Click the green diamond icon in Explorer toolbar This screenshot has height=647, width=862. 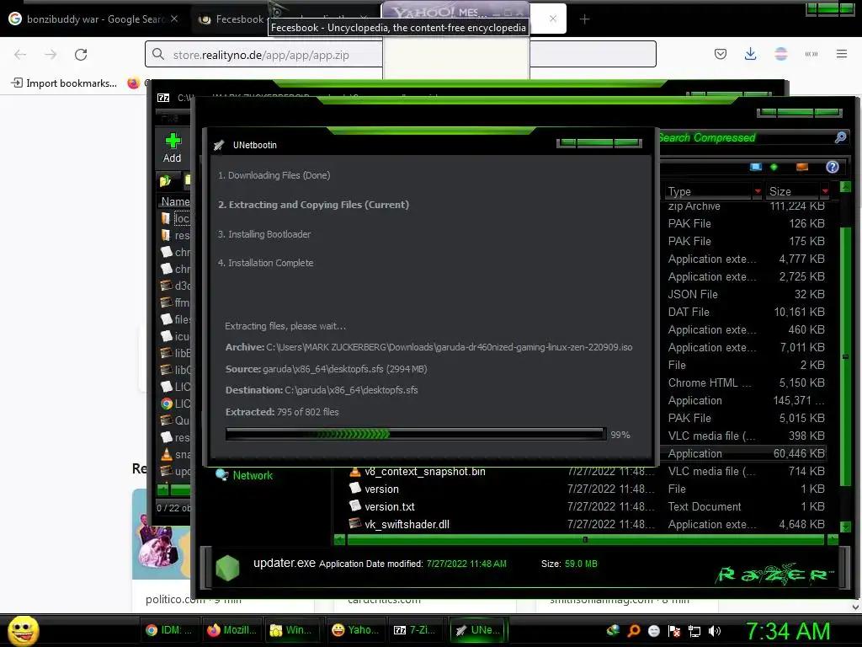pyautogui.click(x=774, y=168)
